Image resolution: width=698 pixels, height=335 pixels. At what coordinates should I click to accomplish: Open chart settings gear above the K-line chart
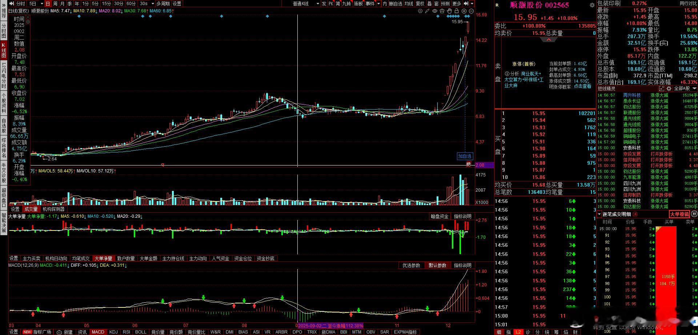[x=420, y=11]
